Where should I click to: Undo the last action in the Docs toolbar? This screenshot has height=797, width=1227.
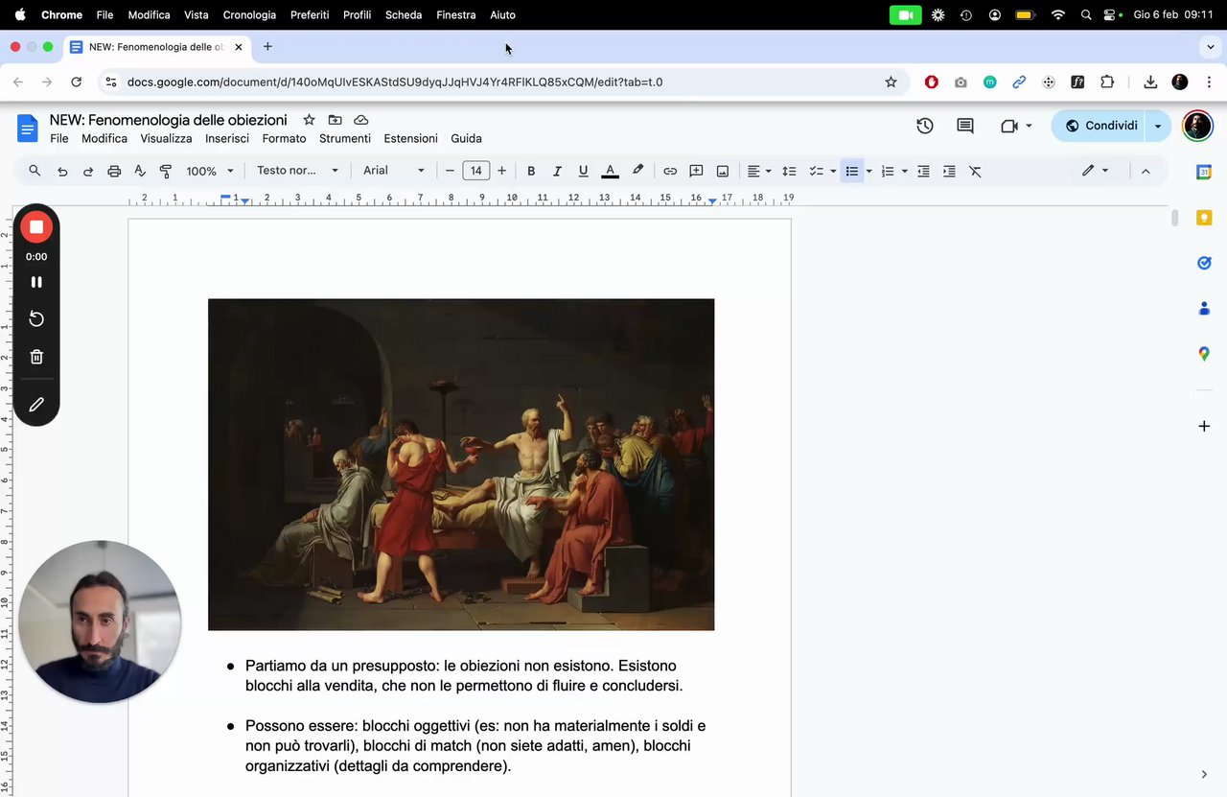pyautogui.click(x=62, y=171)
